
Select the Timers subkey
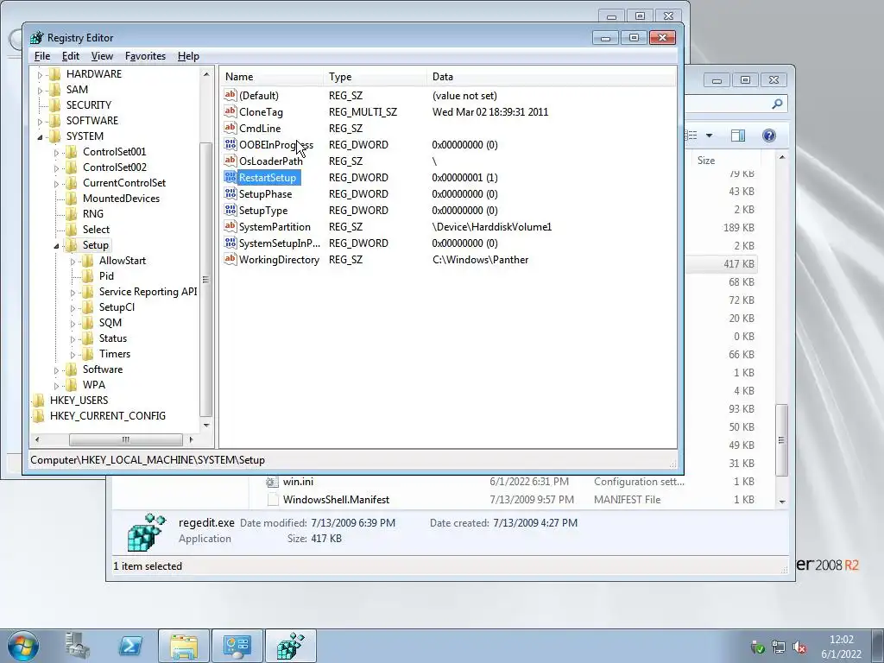(115, 353)
